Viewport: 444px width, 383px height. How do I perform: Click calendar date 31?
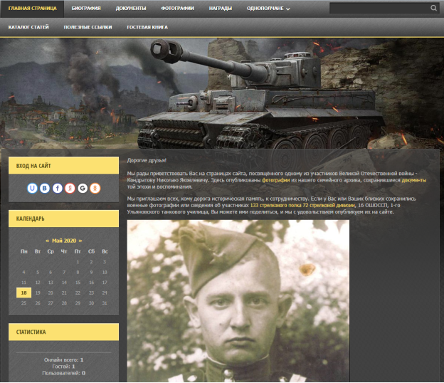pos(105,303)
